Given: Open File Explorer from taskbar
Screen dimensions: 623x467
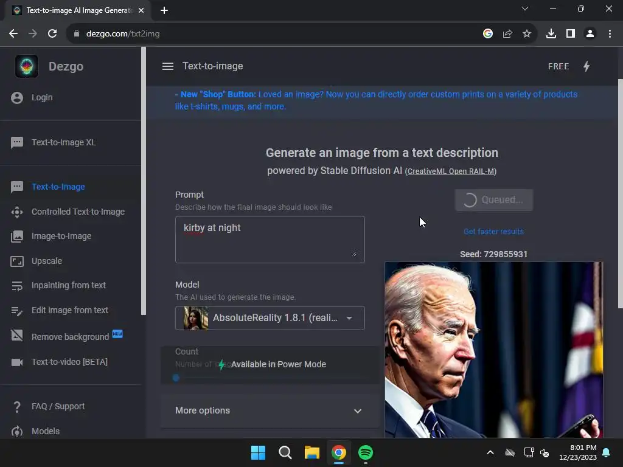Looking at the screenshot, I should click(312, 452).
